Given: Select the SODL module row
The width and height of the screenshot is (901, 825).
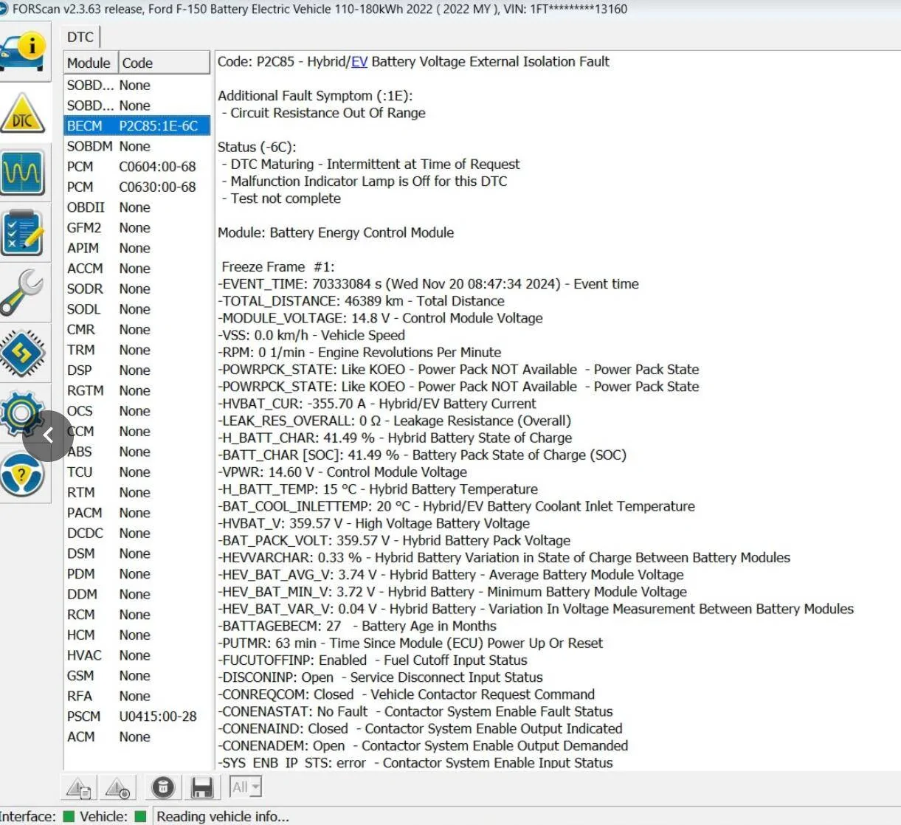Looking at the screenshot, I should (137, 308).
